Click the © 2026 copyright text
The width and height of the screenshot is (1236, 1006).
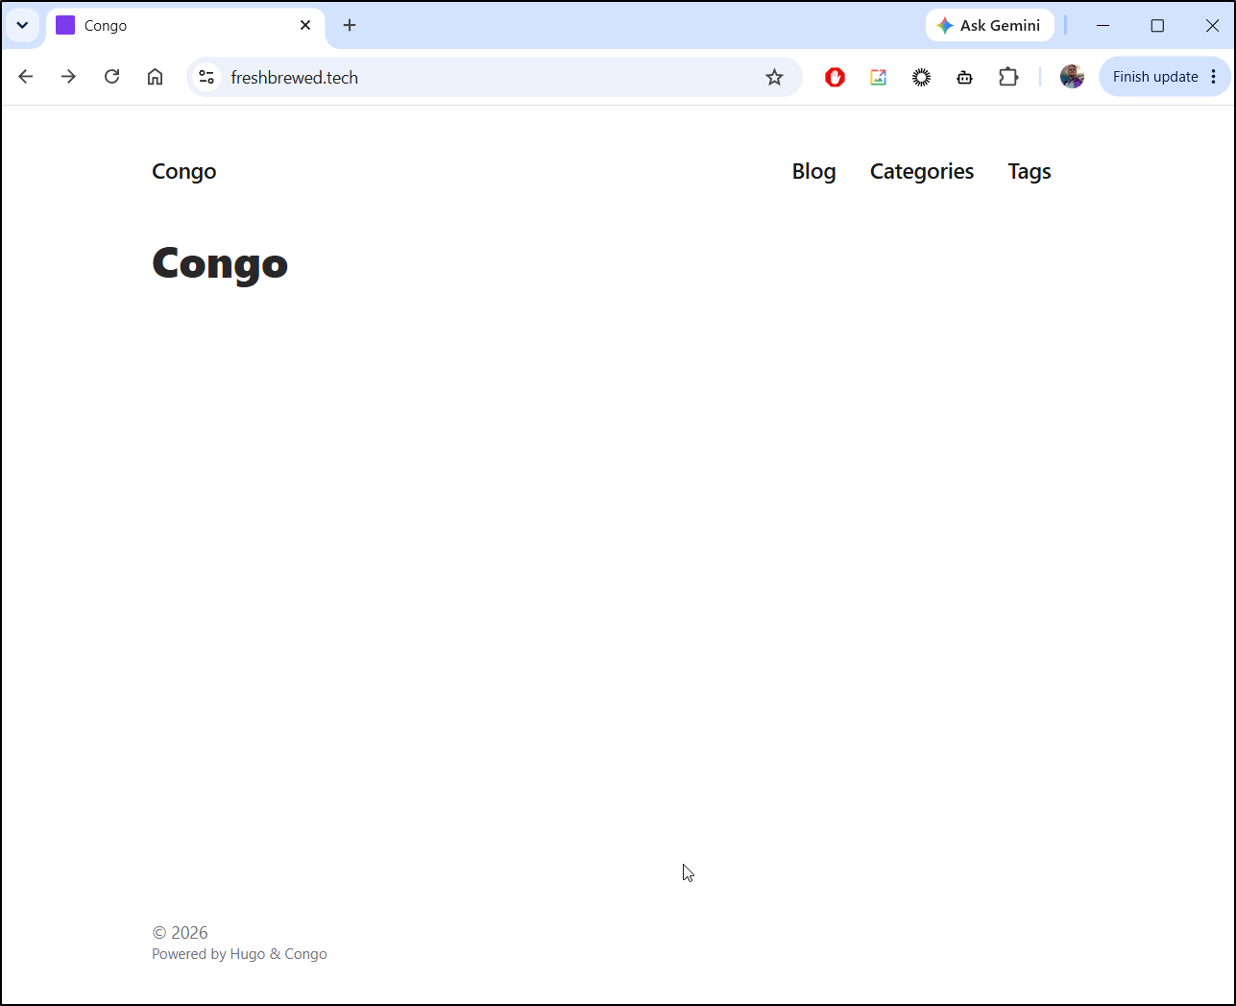coord(180,932)
